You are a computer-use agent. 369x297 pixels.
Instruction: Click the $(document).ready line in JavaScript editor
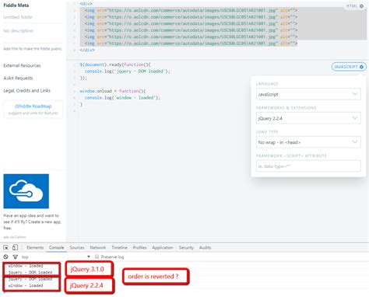click(x=115, y=65)
